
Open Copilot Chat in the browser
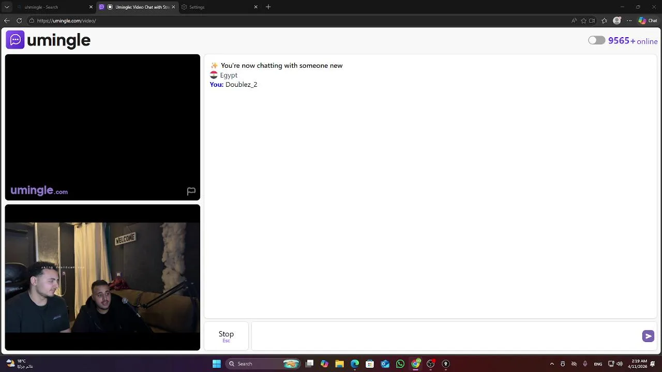[648, 21]
